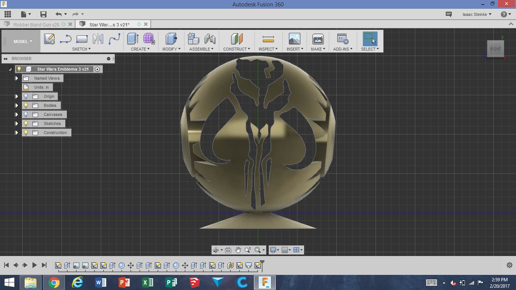Activate the Press Pull tool
This screenshot has width=516, height=290.
coord(171,39)
